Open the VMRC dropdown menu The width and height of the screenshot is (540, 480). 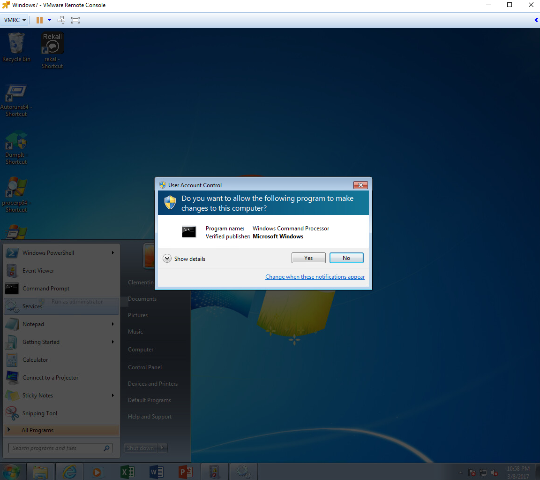[15, 20]
